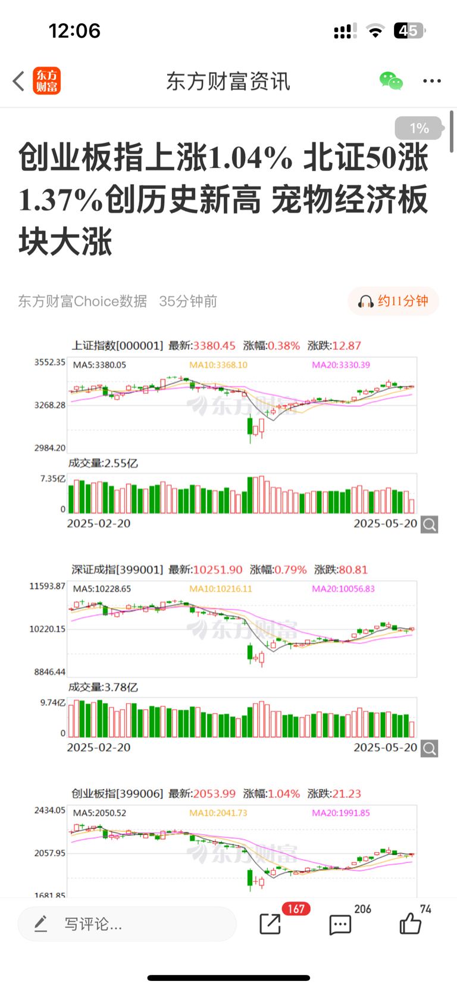Tap the 最新:10251.90 value

tap(206, 570)
